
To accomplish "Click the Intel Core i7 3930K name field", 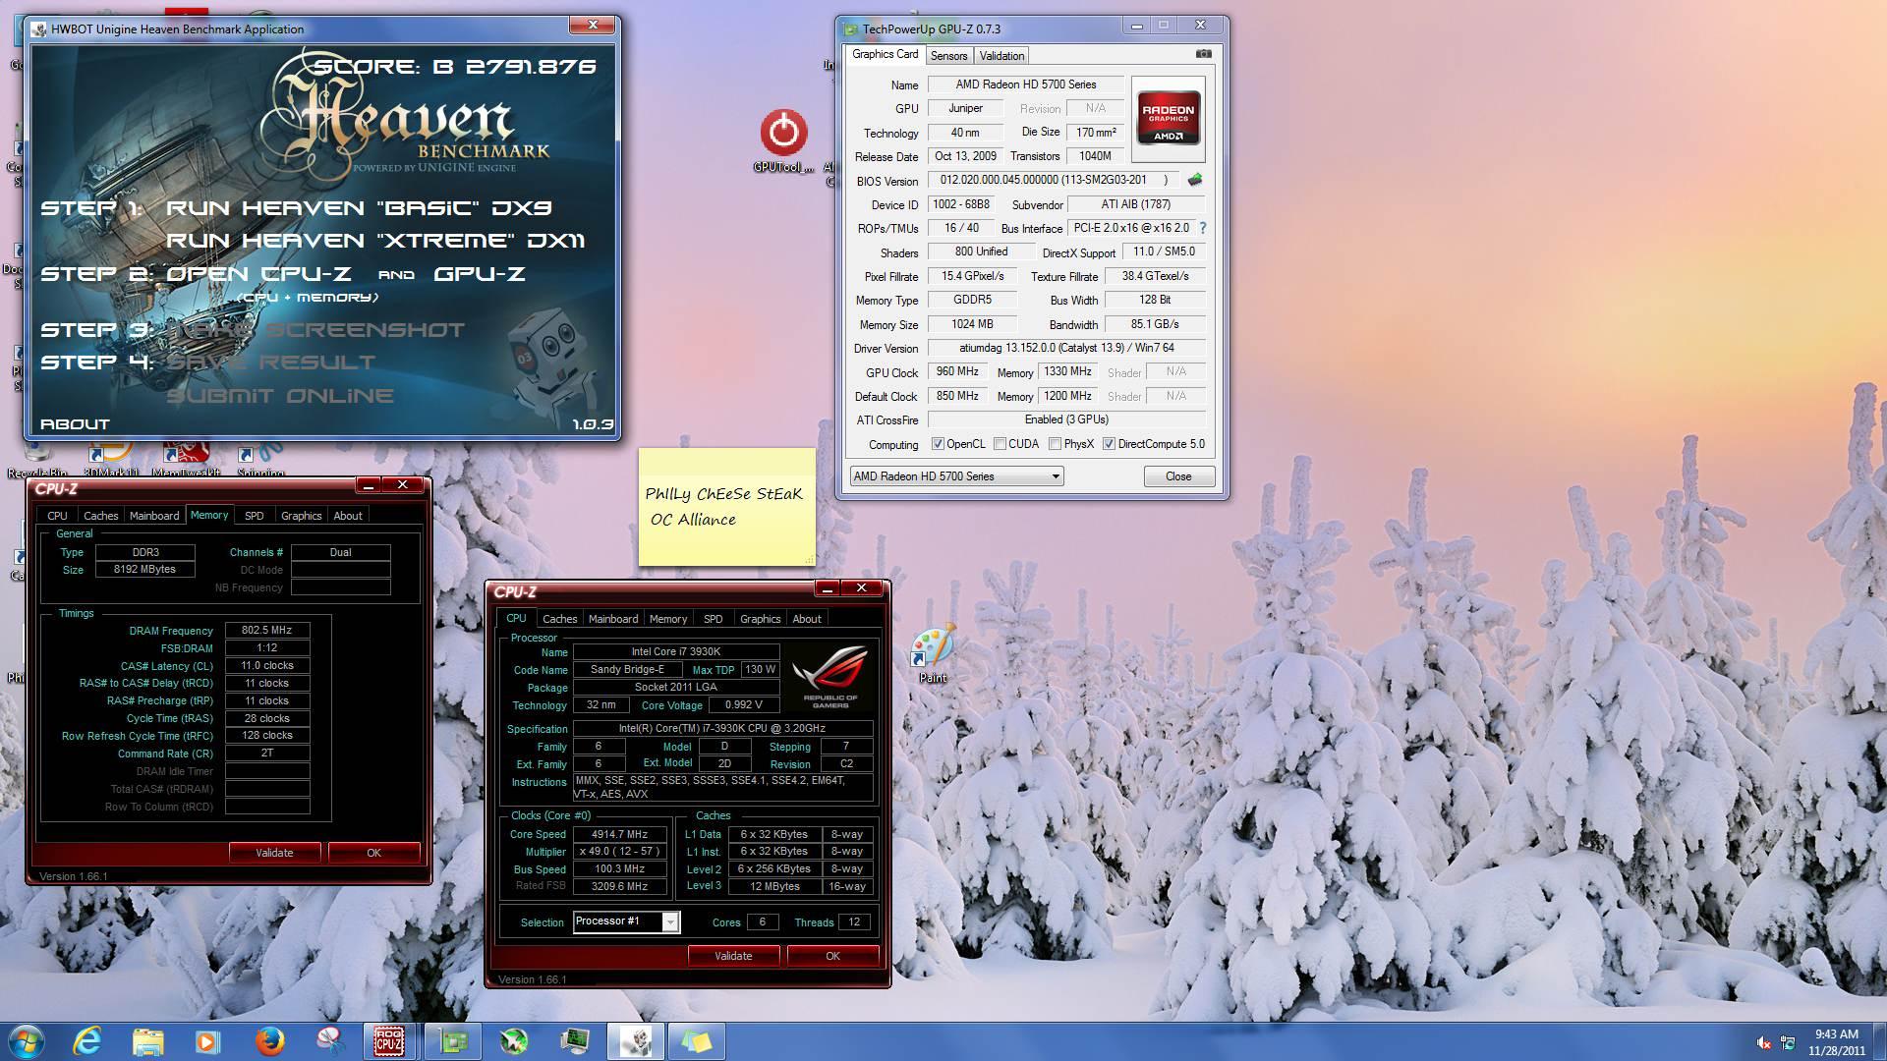I will point(676,651).
